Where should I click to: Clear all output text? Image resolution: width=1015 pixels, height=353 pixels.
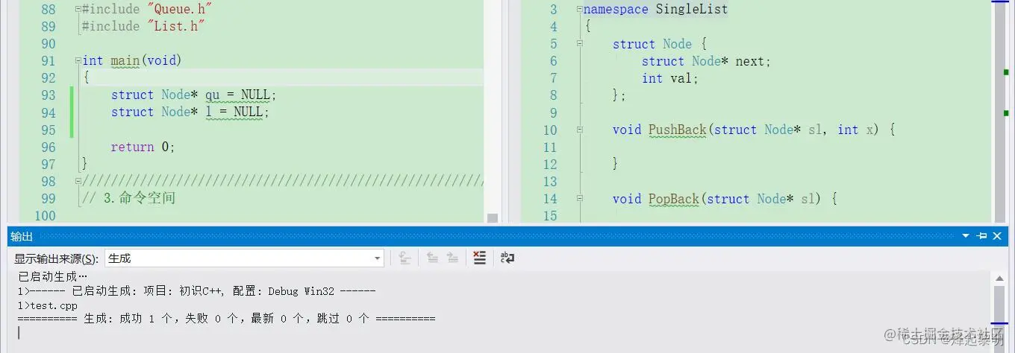(x=480, y=258)
